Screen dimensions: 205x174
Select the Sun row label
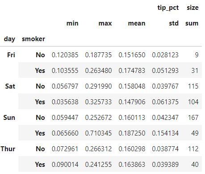(x=9, y=118)
